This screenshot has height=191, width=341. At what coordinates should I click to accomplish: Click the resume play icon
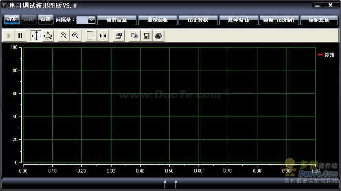(9, 36)
